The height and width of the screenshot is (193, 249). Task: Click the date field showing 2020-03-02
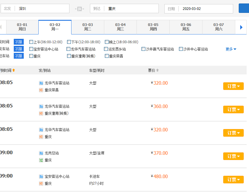pos(205,9)
